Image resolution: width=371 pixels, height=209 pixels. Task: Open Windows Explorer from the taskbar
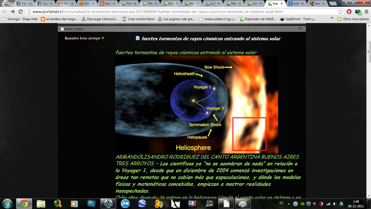41,204
